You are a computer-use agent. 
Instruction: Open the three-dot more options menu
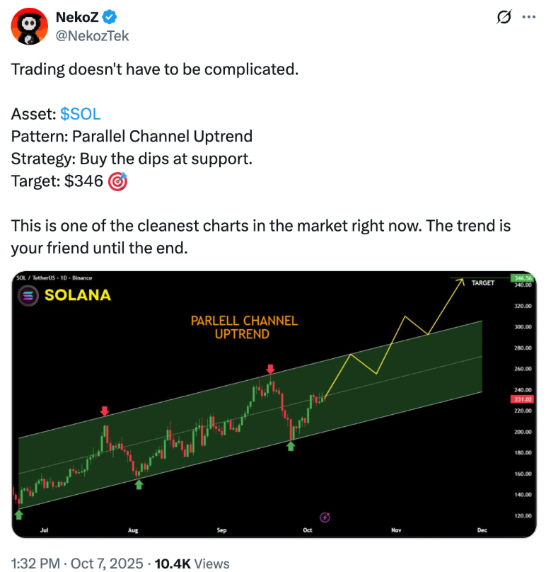[528, 18]
